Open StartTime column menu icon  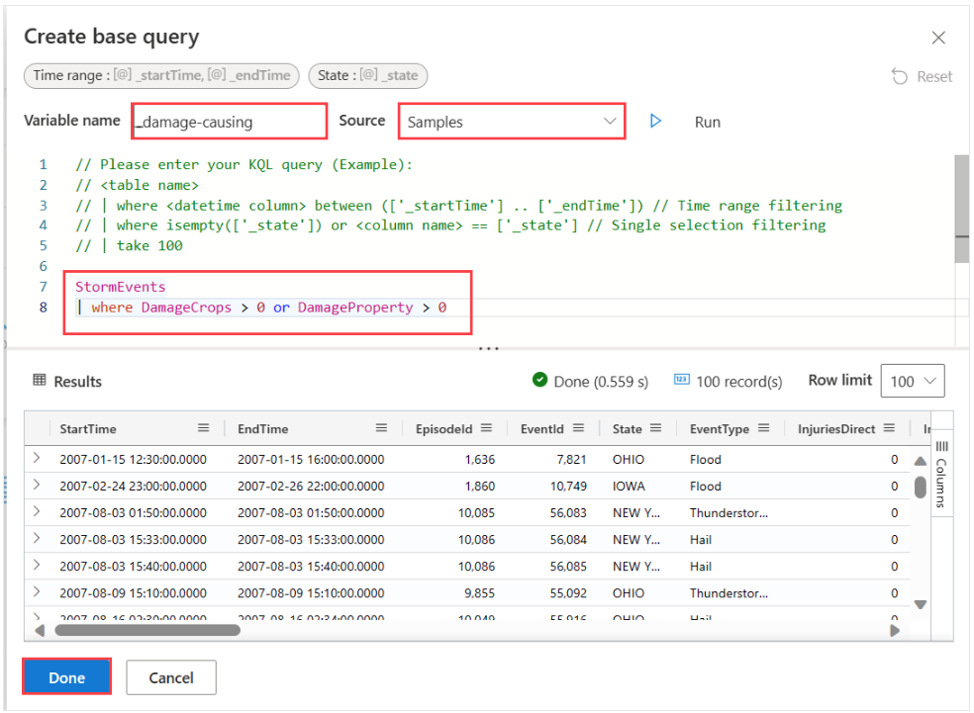point(203,428)
